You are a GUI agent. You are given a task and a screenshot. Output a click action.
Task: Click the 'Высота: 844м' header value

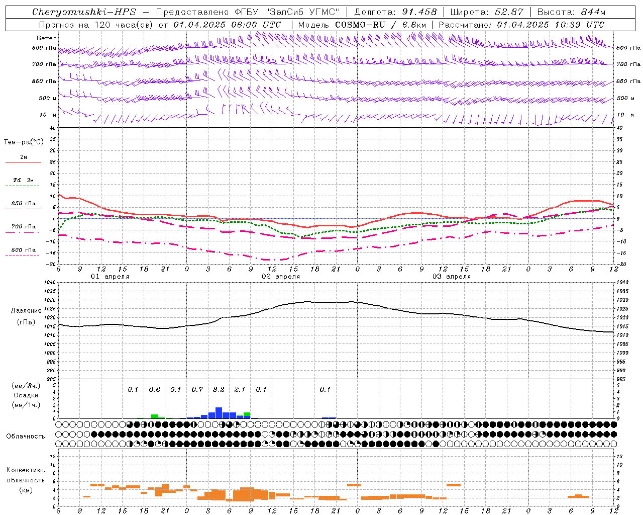pos(571,12)
